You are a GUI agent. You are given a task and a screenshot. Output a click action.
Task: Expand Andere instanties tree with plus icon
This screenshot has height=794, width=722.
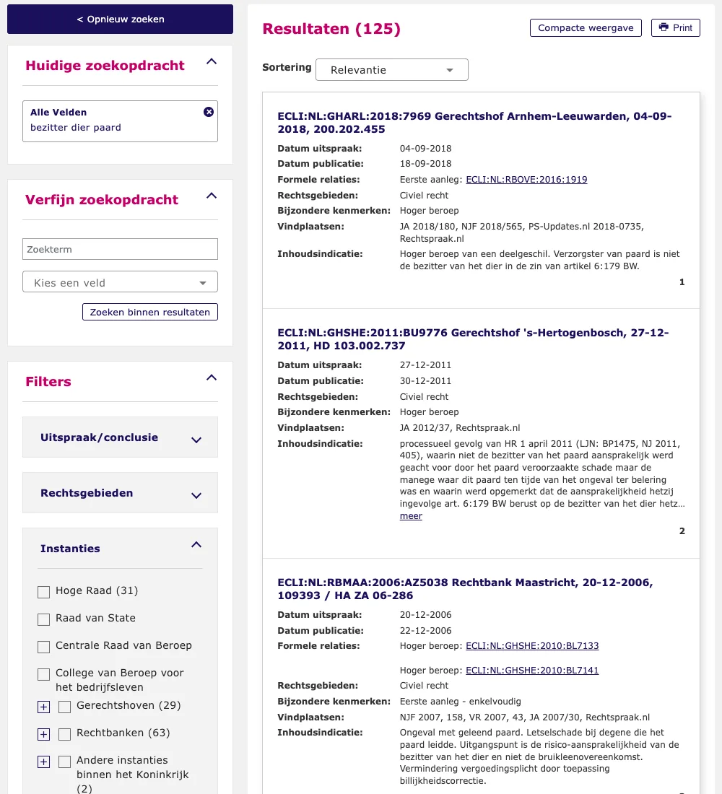click(43, 762)
